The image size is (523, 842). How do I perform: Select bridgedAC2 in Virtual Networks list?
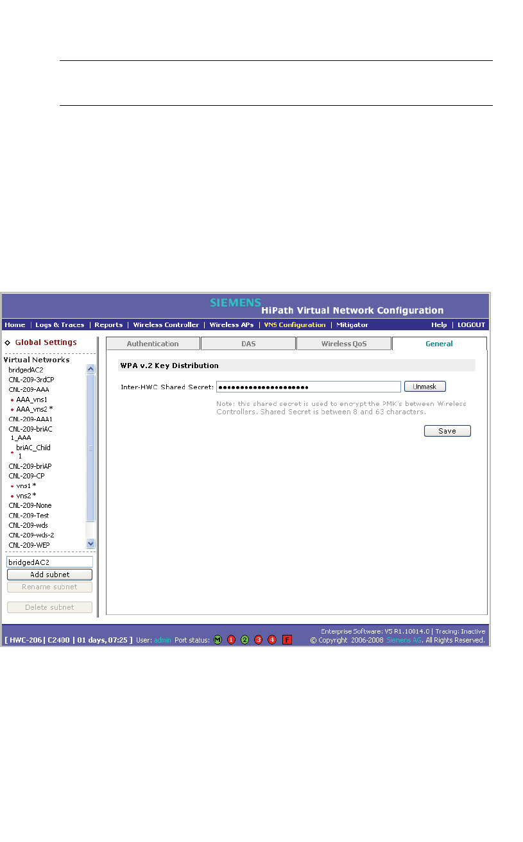coord(26,370)
